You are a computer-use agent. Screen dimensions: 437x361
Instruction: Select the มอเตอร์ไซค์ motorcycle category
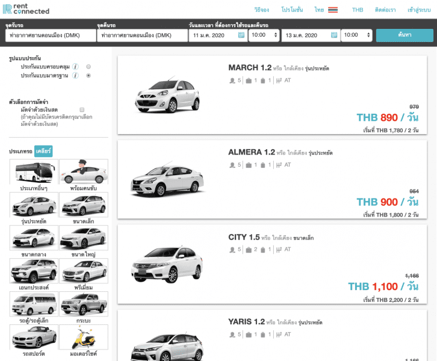point(84,341)
